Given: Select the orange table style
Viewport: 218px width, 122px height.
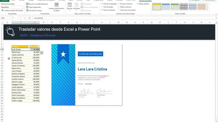Looking at the screenshot, I should (x=201, y=7).
